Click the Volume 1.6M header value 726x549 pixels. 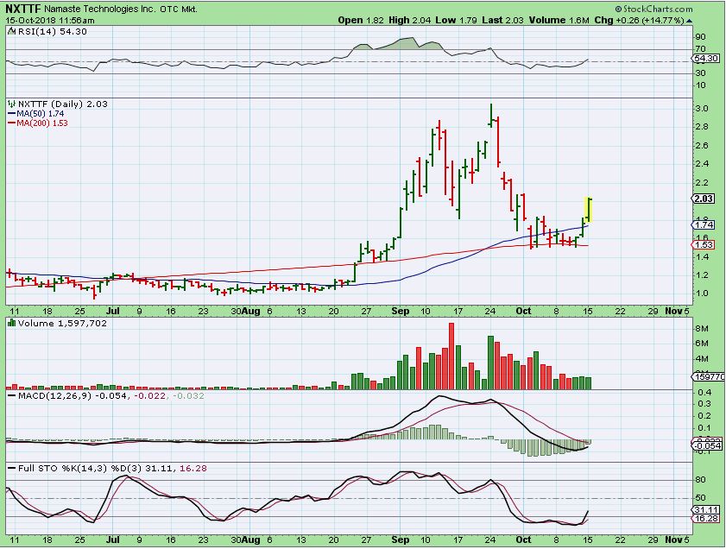(x=559, y=21)
